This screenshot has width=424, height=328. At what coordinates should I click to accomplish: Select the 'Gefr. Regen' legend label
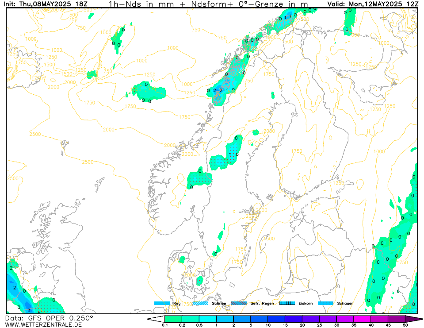(262, 303)
